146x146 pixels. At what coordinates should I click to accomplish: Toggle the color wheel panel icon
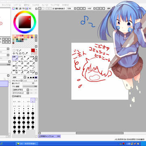pos(13,9)
